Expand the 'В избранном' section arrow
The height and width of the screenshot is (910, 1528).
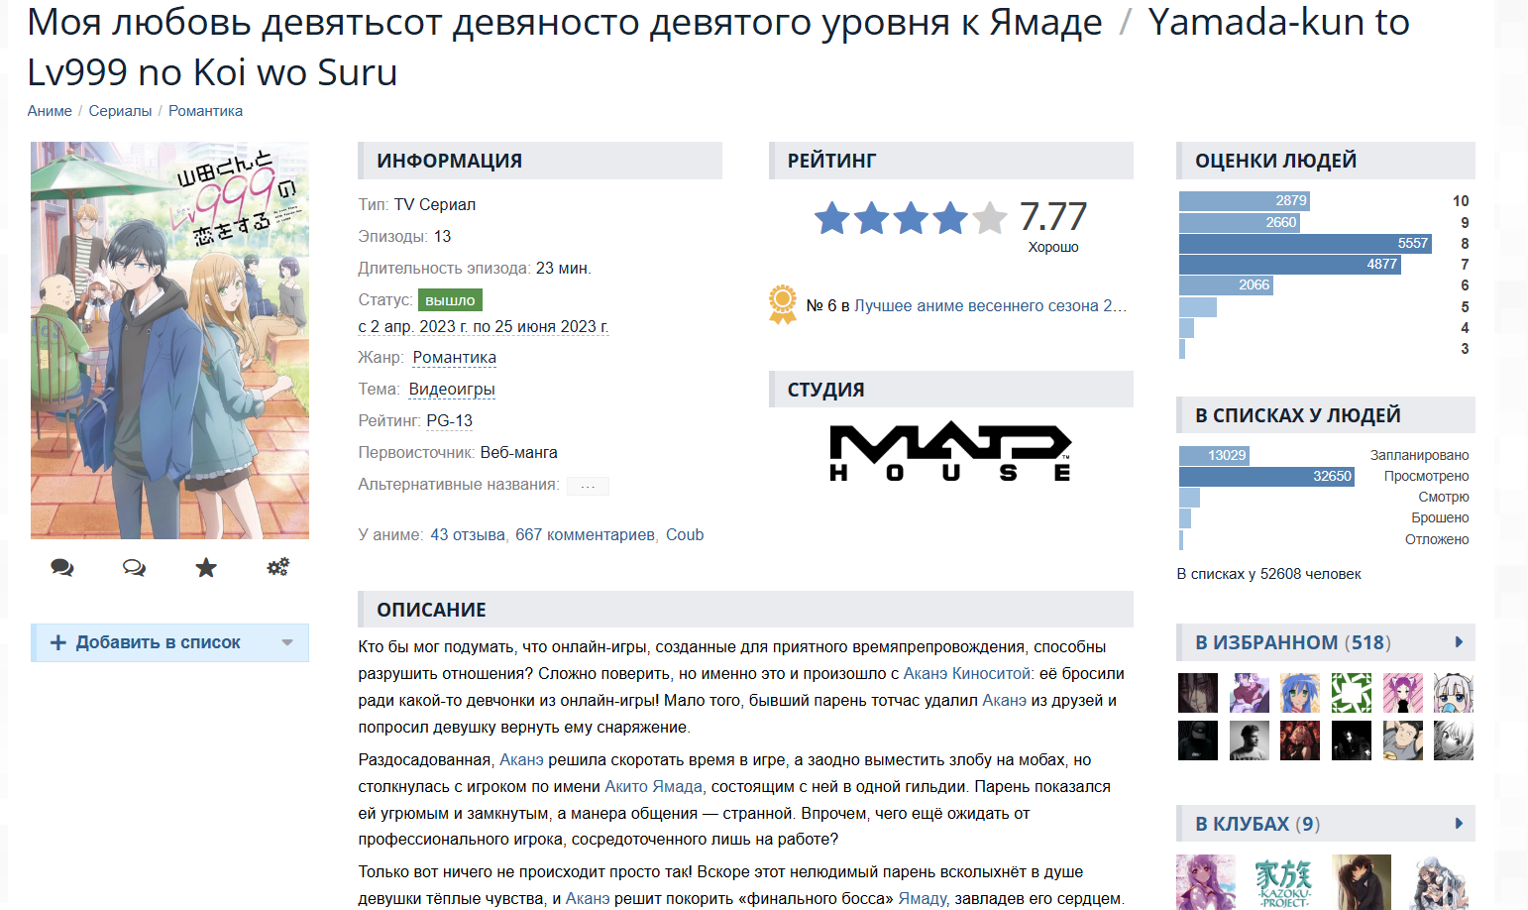[x=1459, y=642]
